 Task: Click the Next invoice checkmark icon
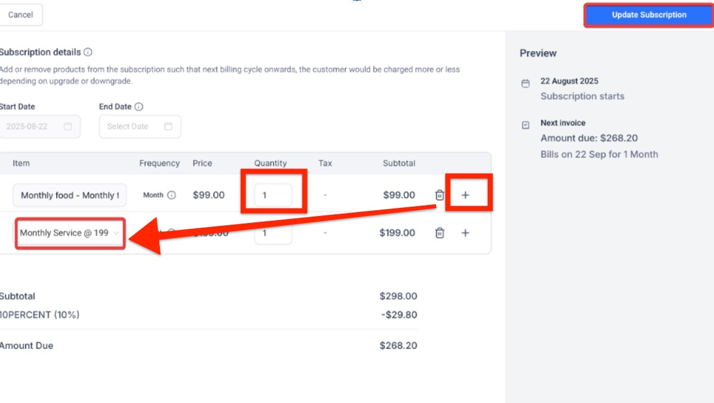pyautogui.click(x=526, y=125)
